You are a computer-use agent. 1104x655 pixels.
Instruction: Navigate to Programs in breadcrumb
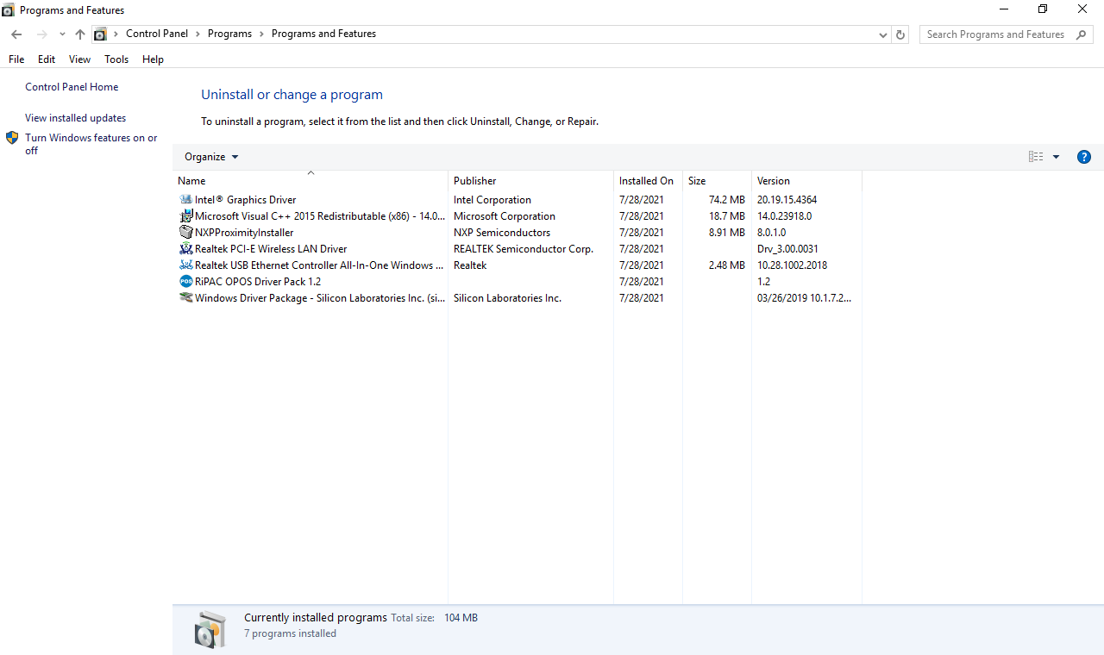[229, 34]
